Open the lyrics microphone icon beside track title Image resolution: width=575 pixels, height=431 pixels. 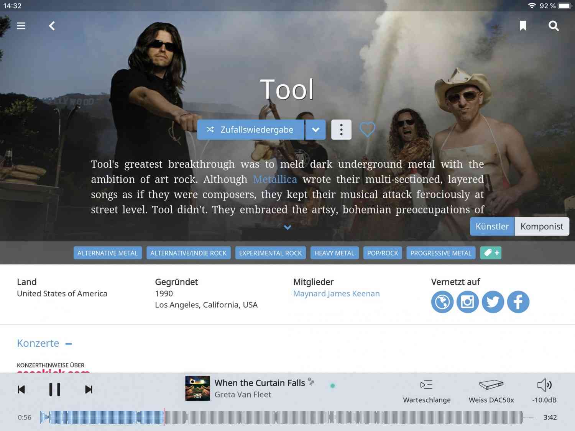click(x=311, y=382)
